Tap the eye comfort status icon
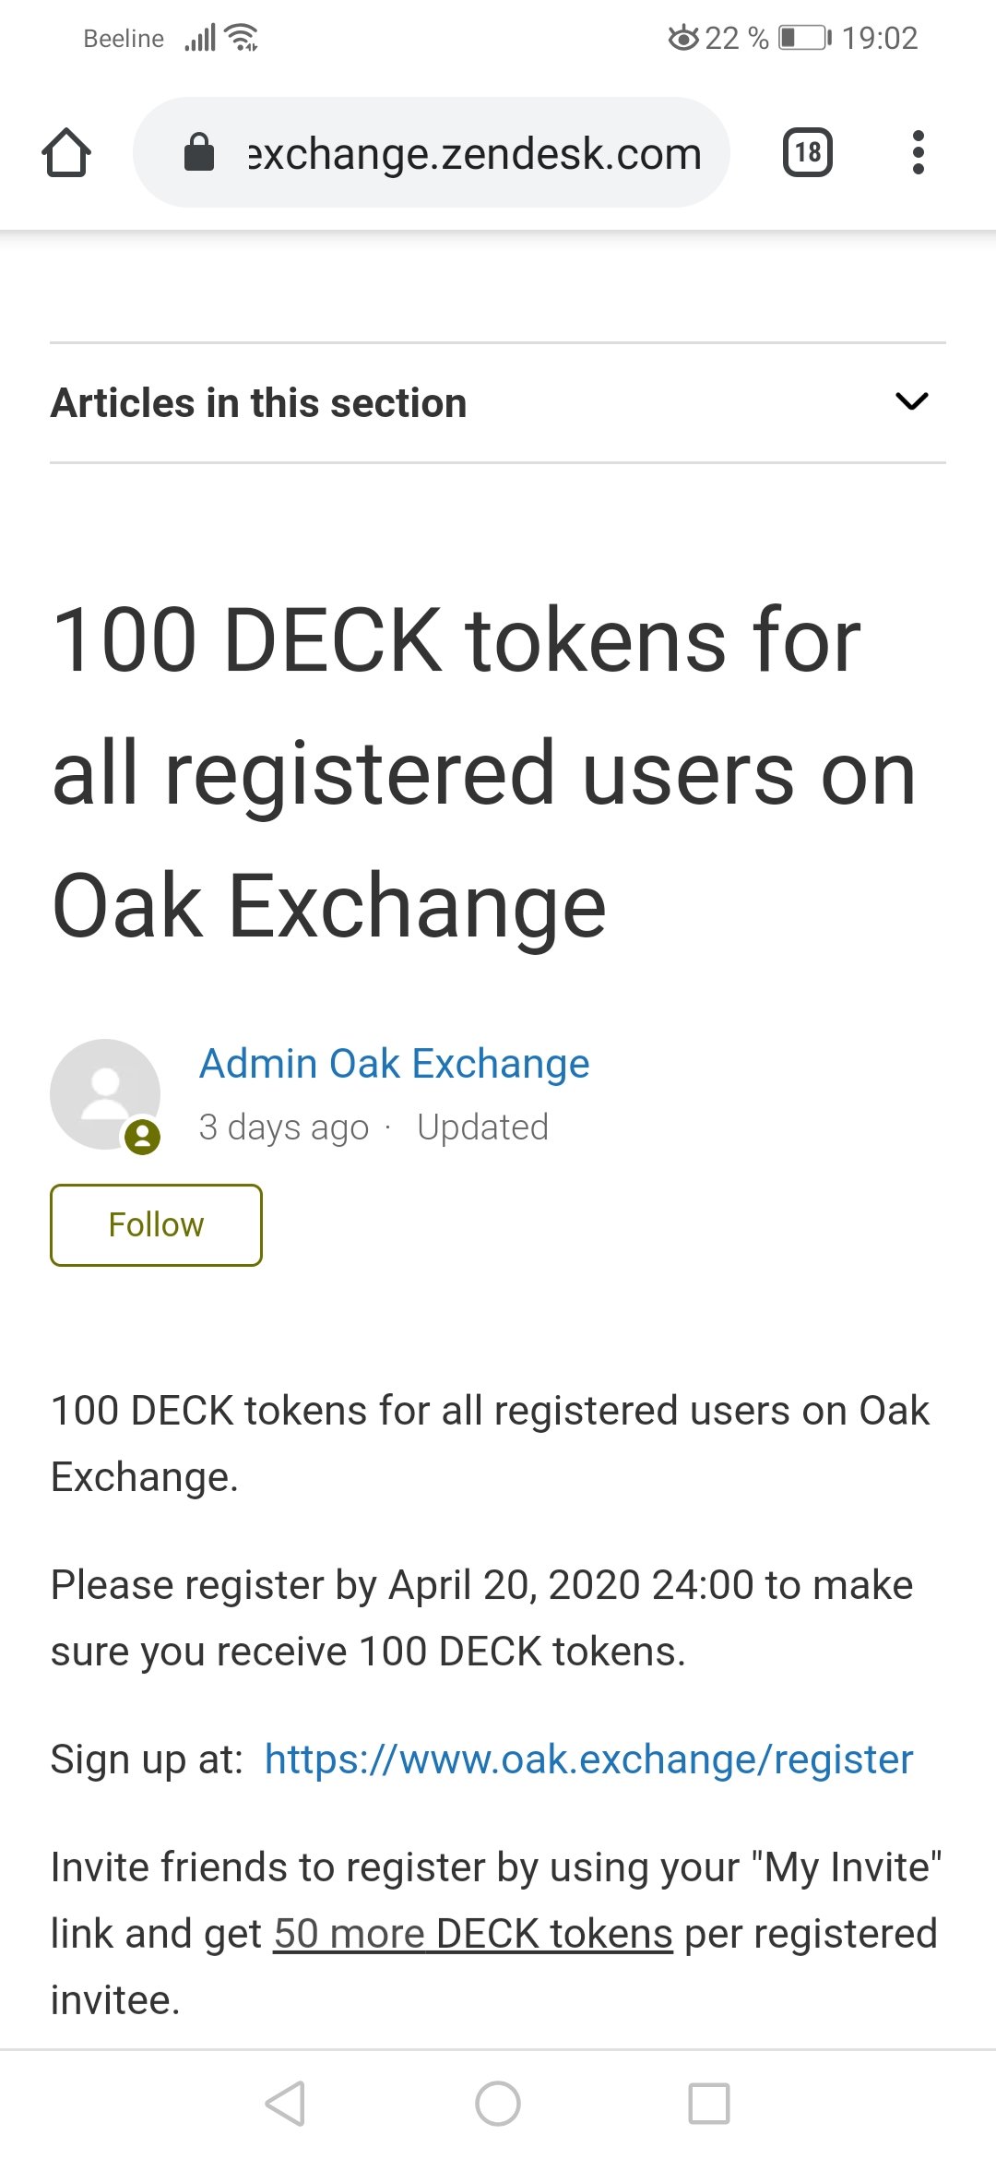The width and height of the screenshot is (996, 2159). click(683, 38)
